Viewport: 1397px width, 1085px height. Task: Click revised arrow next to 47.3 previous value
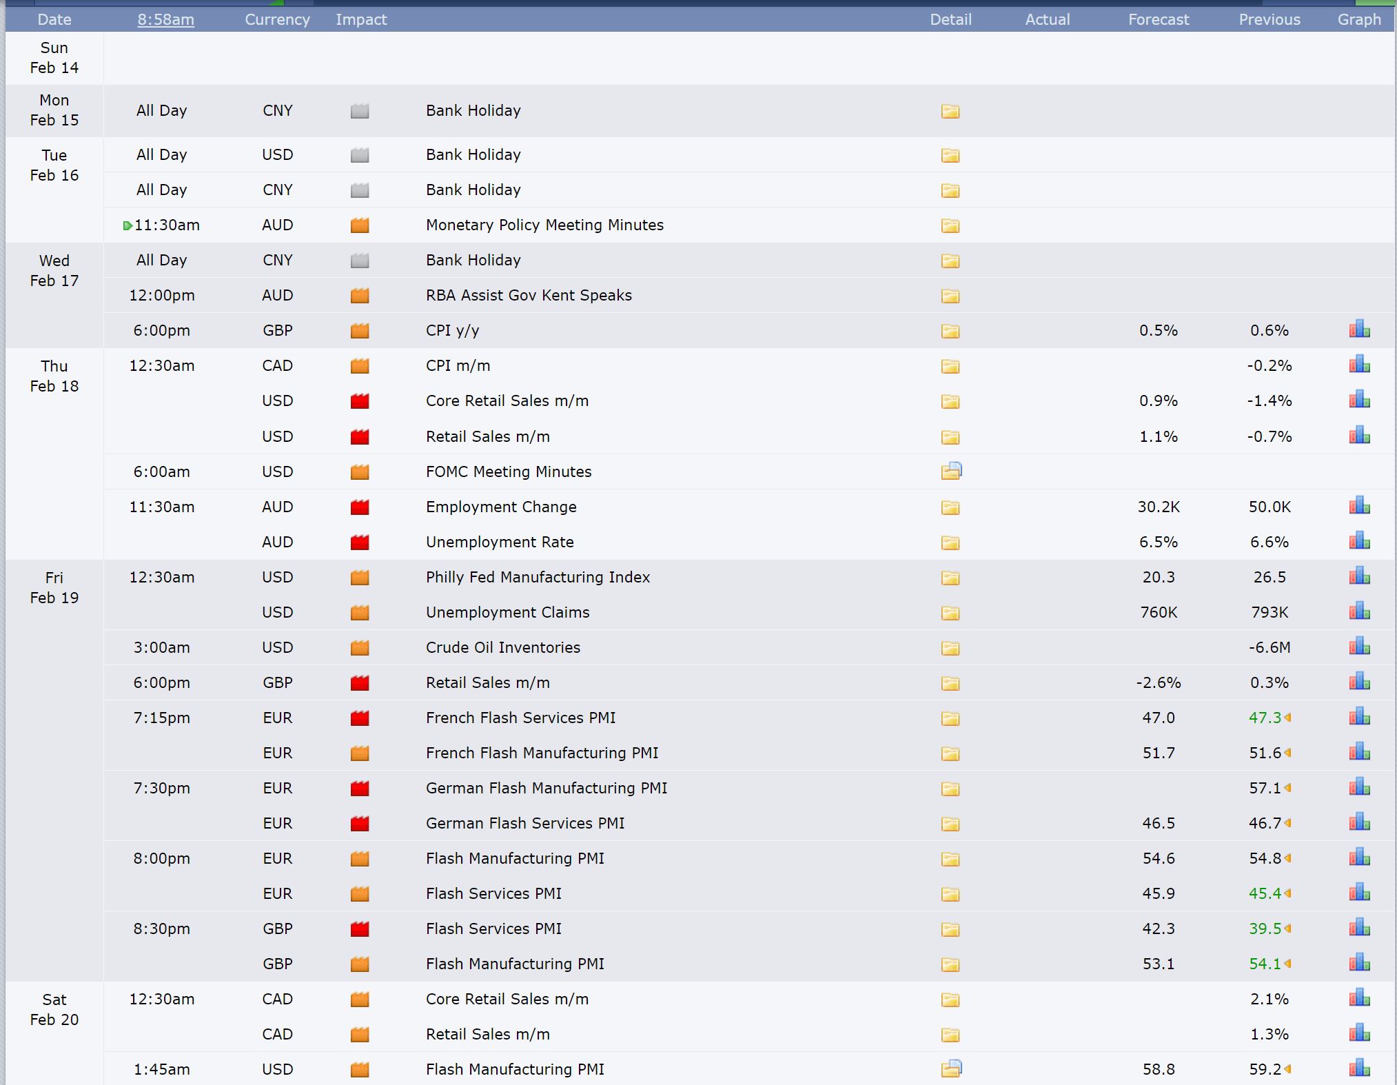(x=1287, y=718)
